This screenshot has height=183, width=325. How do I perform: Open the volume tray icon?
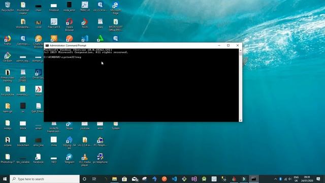[x=290, y=179]
